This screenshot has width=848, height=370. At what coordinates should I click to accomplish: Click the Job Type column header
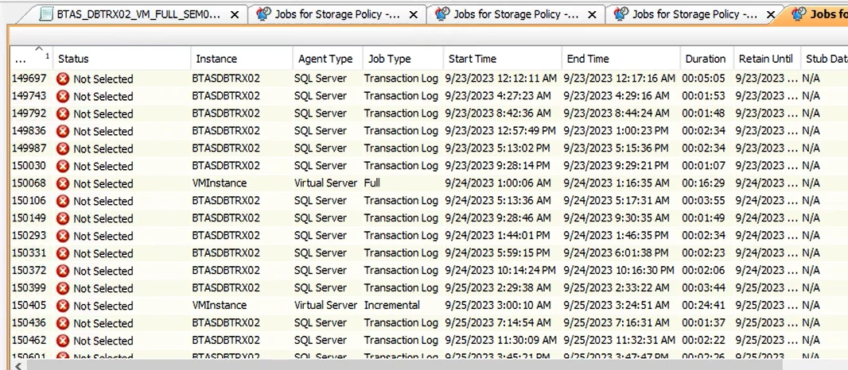coord(389,59)
